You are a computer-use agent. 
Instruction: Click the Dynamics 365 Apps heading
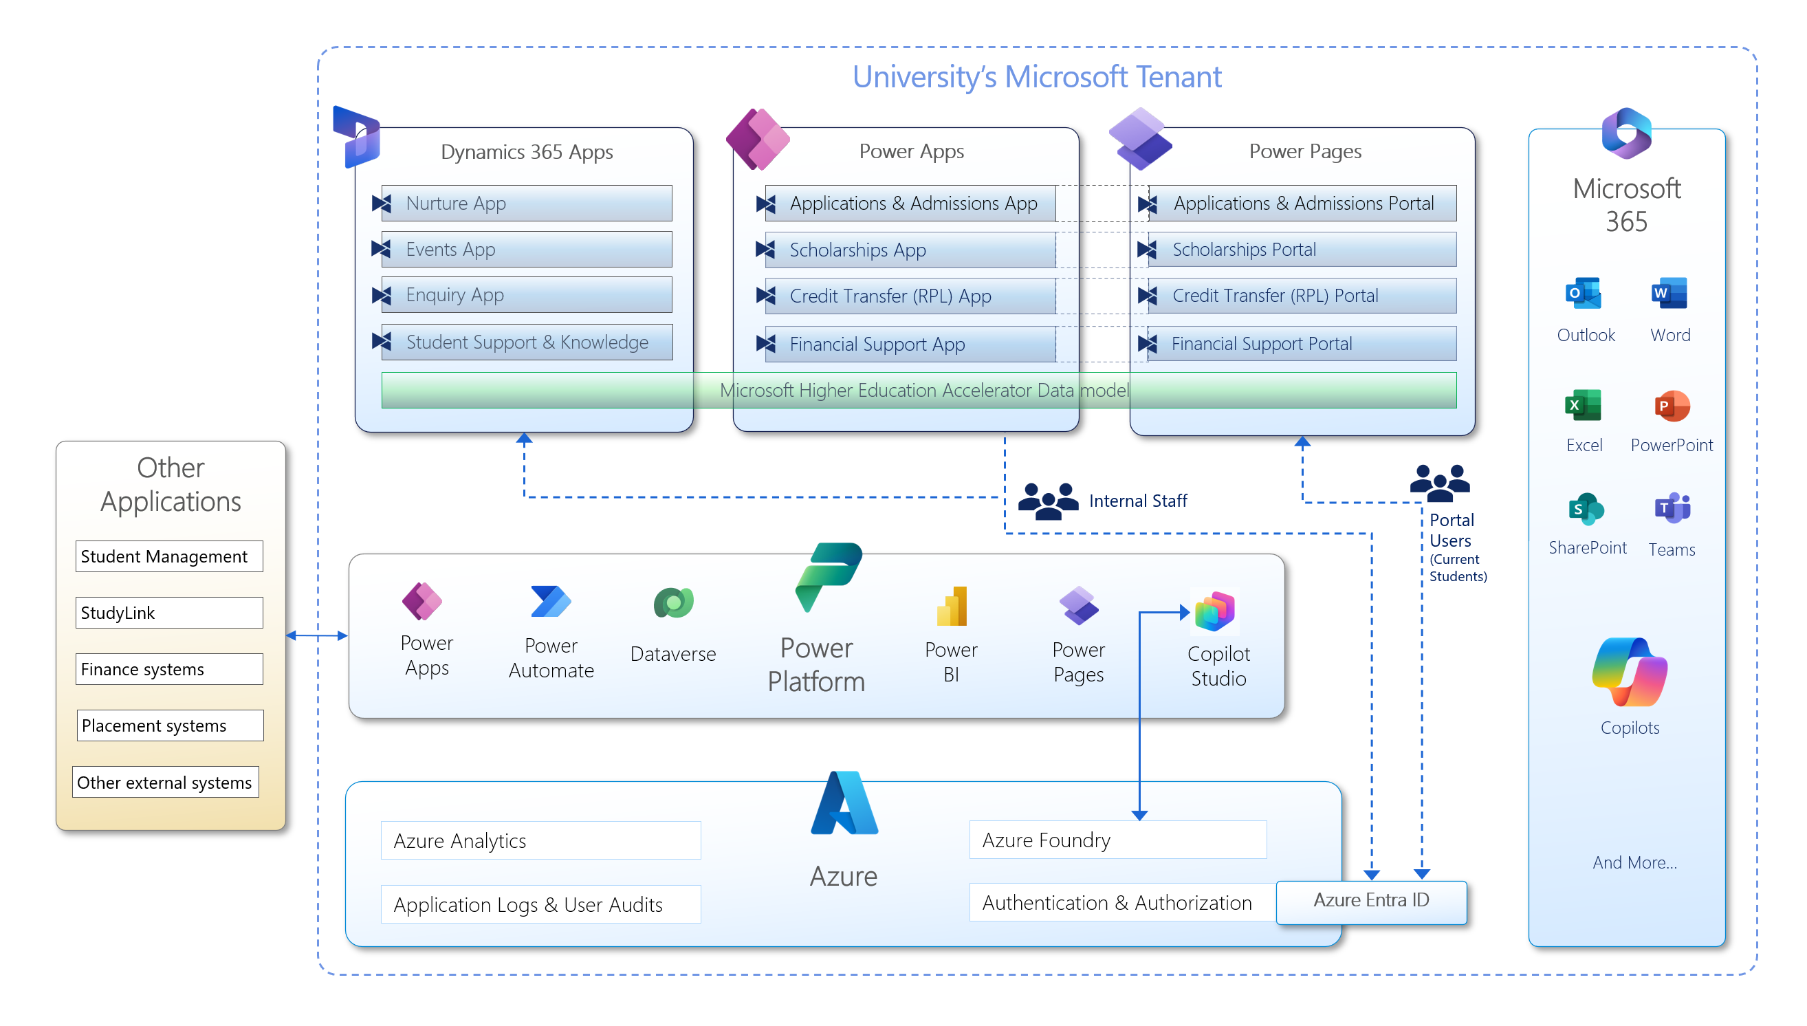[x=526, y=152]
